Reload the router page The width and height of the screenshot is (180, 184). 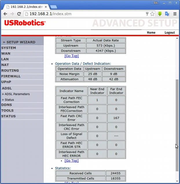(x=19, y=14)
